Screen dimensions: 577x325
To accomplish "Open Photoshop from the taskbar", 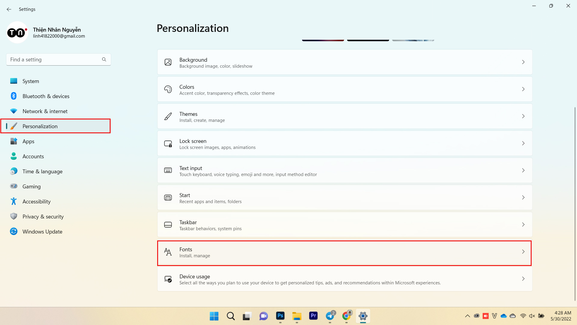I will tap(280, 316).
